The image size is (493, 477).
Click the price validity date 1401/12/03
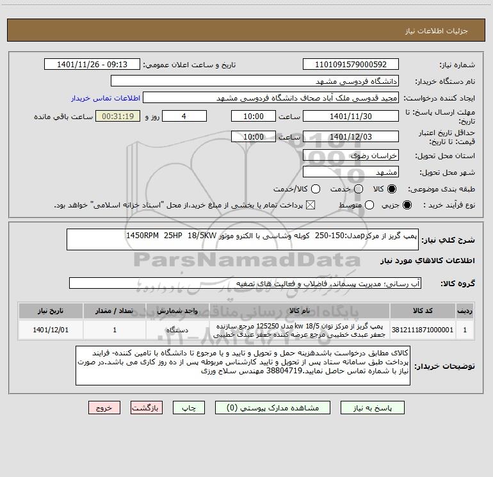point(351,136)
